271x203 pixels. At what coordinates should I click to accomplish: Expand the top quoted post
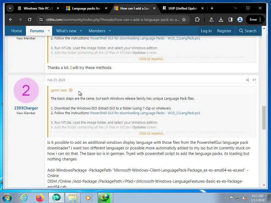[x=152, y=59]
